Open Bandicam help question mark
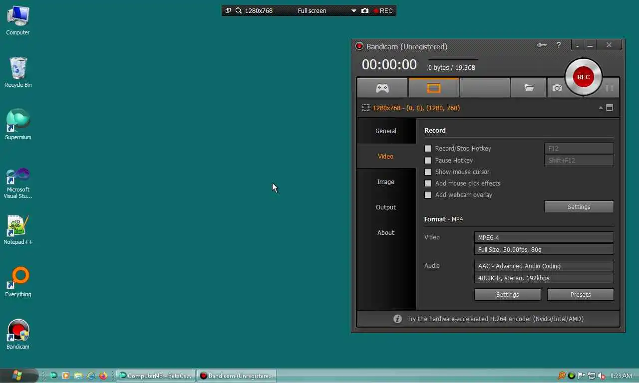 559,45
